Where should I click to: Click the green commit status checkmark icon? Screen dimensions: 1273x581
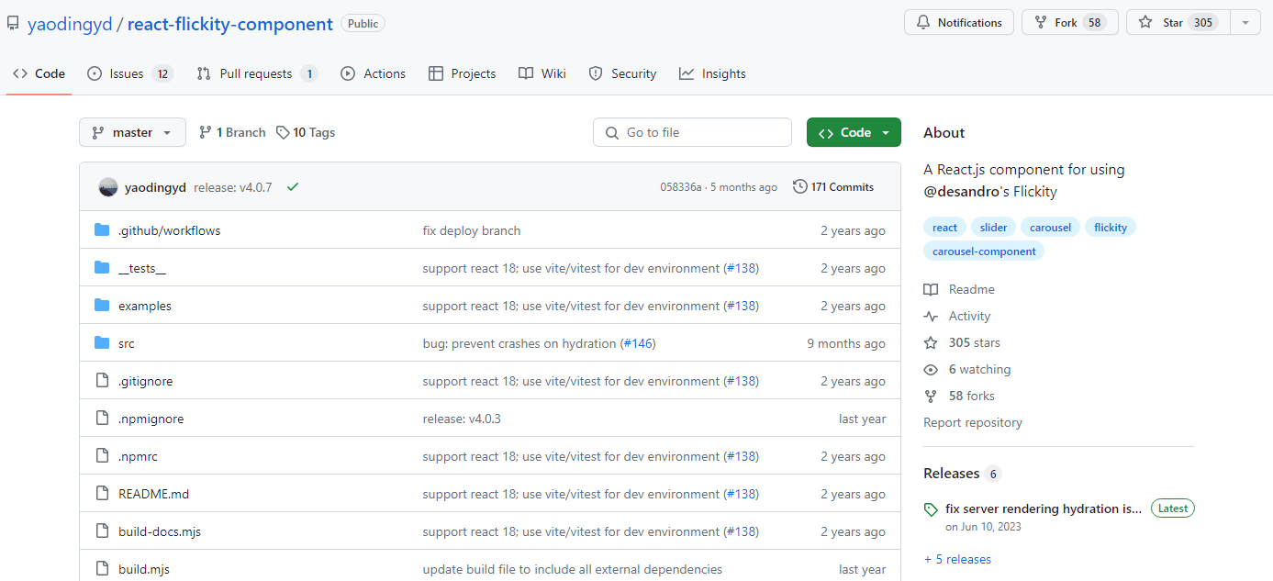point(293,187)
